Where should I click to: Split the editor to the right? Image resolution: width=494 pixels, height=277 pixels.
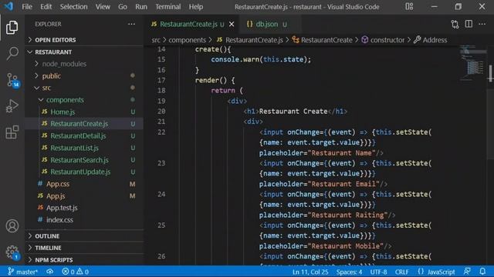tap(469, 24)
